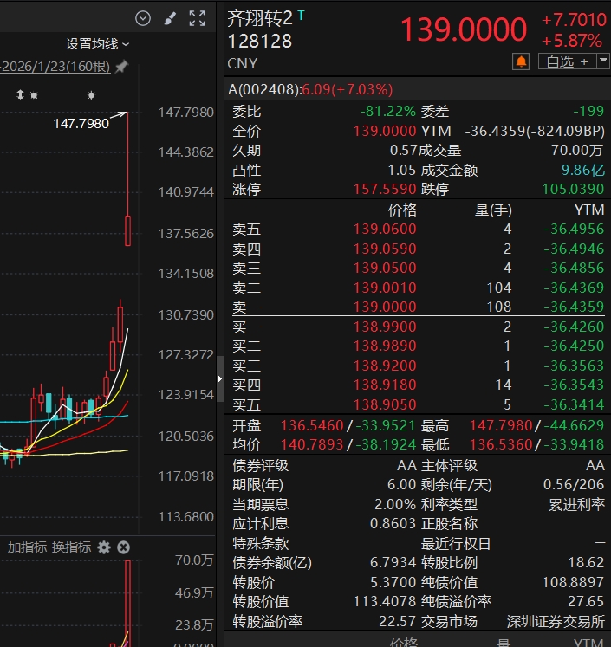Click the 加指标 add indicator button
Screen dimensions: 611x647
click(27, 547)
